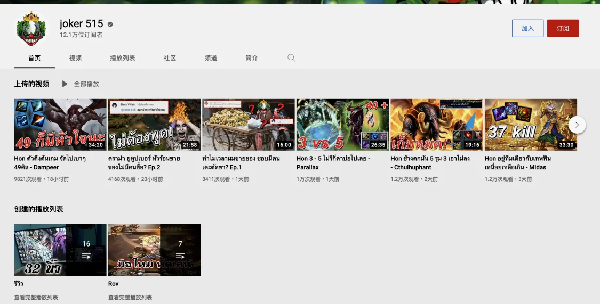Image resolution: width=600 pixels, height=304 pixels.
Task: Click the playlist icon on Rov thumbnail
Action: (180, 256)
